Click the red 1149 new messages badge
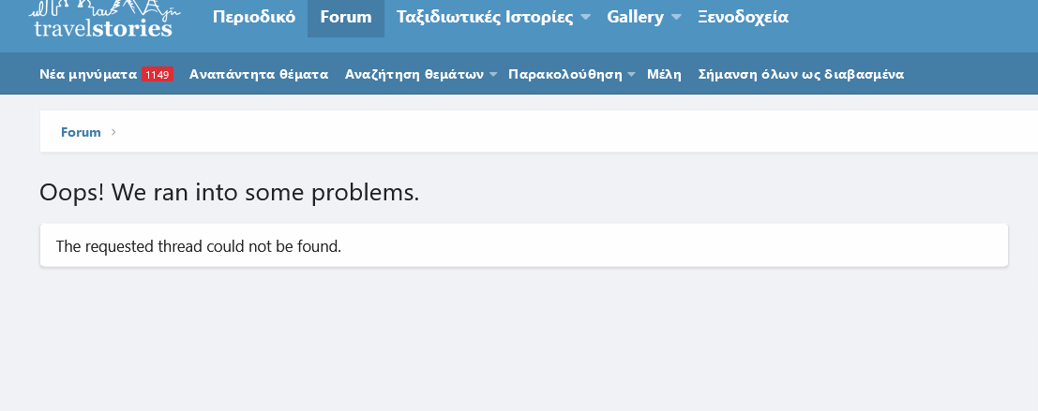1038x411 pixels. click(x=158, y=75)
